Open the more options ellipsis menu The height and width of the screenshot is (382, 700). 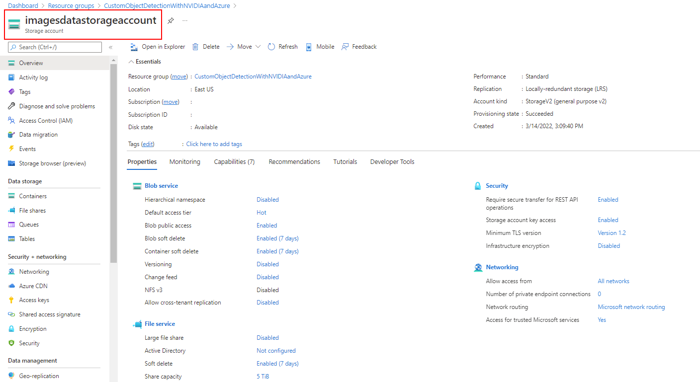pos(185,20)
